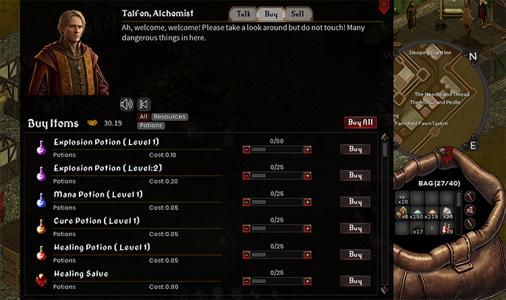The image size is (506, 300).
Task: Switch to the Sell tab
Action: pos(298,14)
